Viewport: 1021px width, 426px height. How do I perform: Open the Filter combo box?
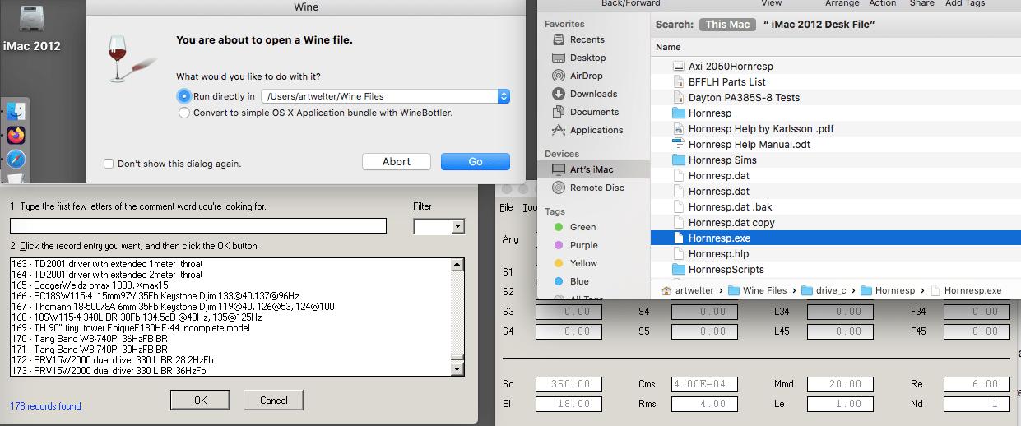439,226
